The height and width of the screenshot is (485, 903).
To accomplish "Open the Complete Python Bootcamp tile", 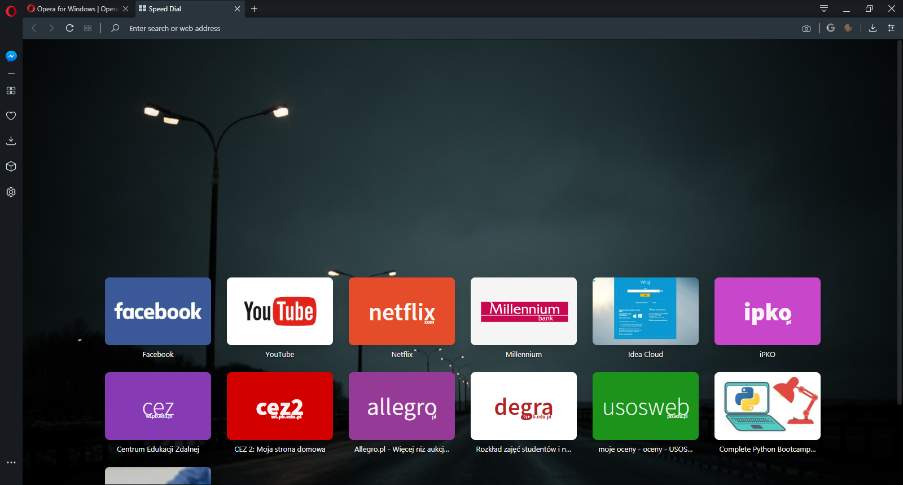I will click(768, 406).
